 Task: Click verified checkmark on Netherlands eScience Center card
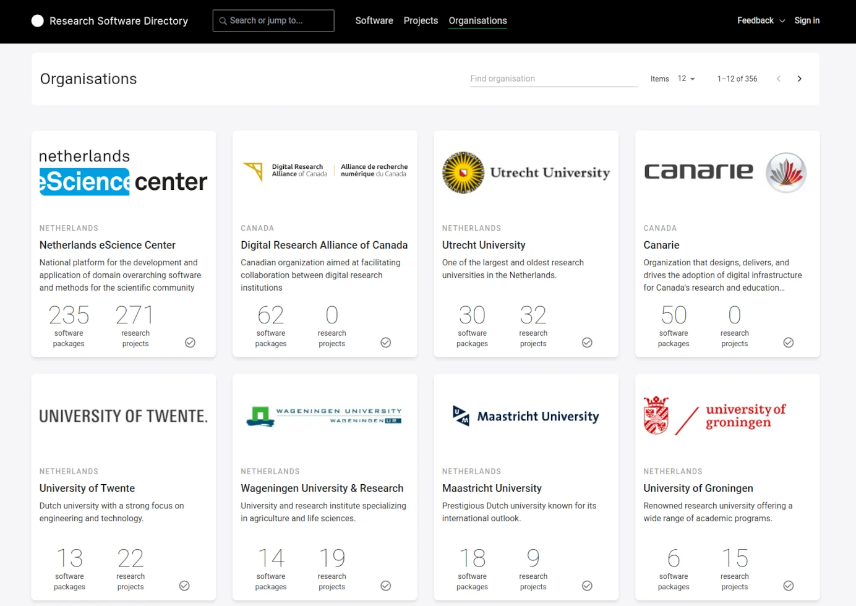click(x=190, y=343)
